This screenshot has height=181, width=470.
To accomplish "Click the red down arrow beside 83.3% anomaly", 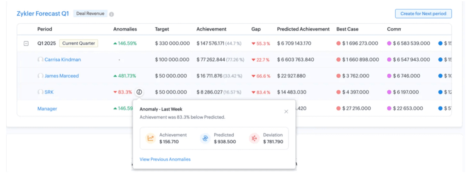I will point(115,92).
